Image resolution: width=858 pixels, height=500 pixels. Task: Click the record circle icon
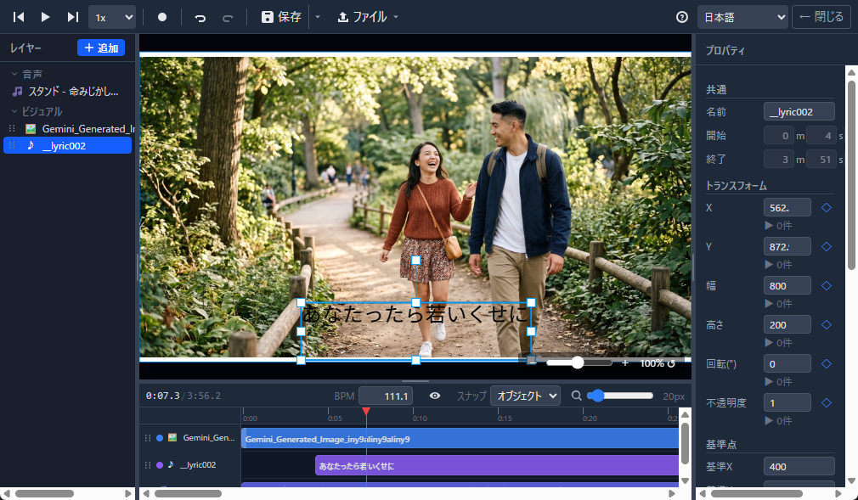point(162,17)
